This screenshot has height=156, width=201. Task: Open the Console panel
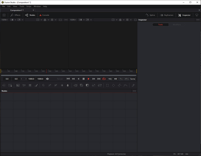(x=44, y=15)
